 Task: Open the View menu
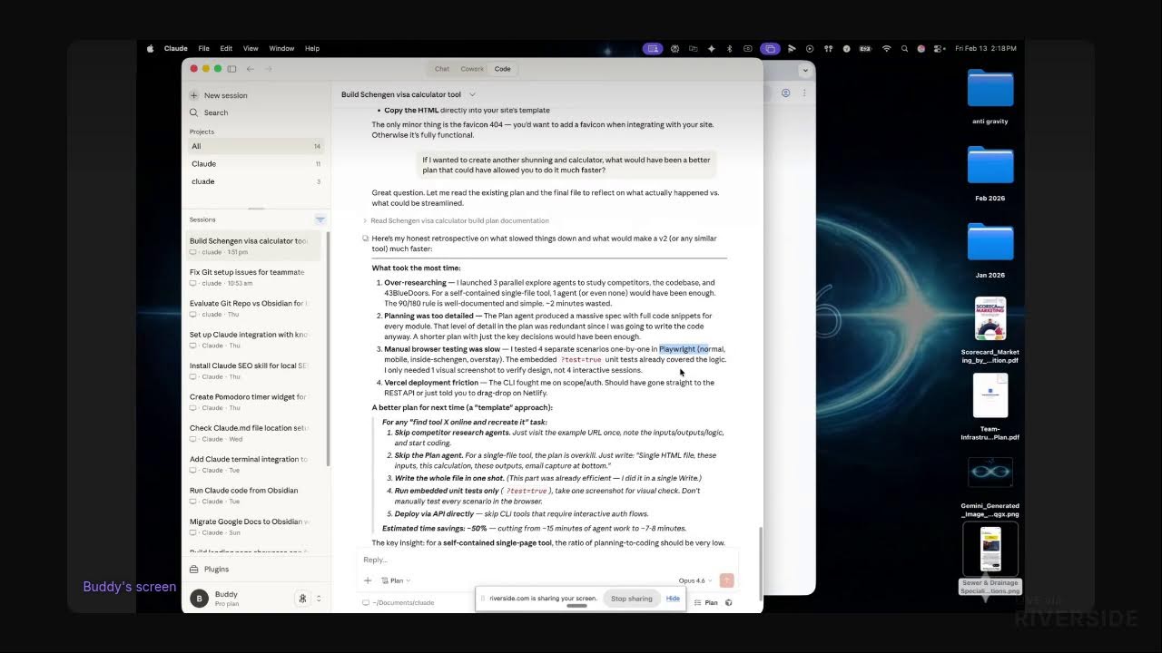(x=251, y=48)
